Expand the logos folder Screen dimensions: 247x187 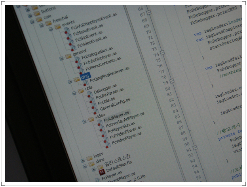tap(83, 161)
